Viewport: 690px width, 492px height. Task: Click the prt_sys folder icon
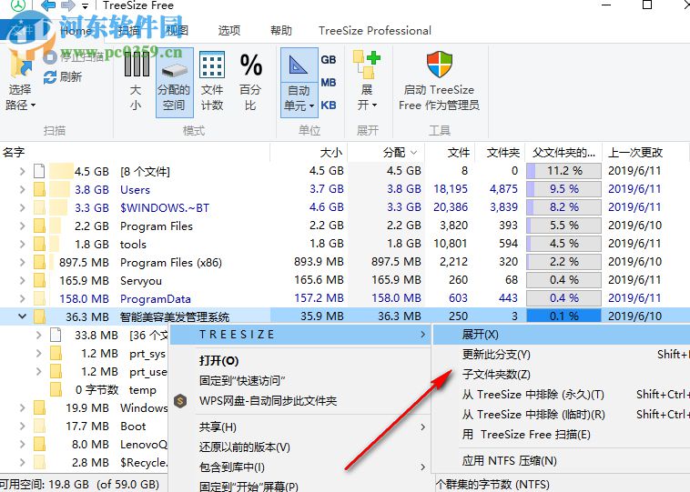click(x=56, y=353)
